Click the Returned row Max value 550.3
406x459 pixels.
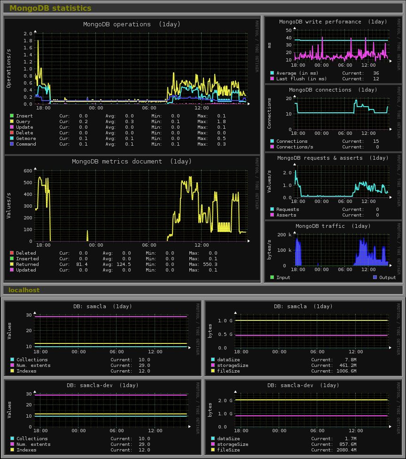pyautogui.click(x=210, y=265)
